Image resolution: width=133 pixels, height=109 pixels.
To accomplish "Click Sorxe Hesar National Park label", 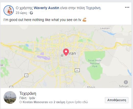I will (95, 63).
